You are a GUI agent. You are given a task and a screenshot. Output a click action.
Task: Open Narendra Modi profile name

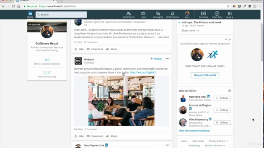pos(198,97)
